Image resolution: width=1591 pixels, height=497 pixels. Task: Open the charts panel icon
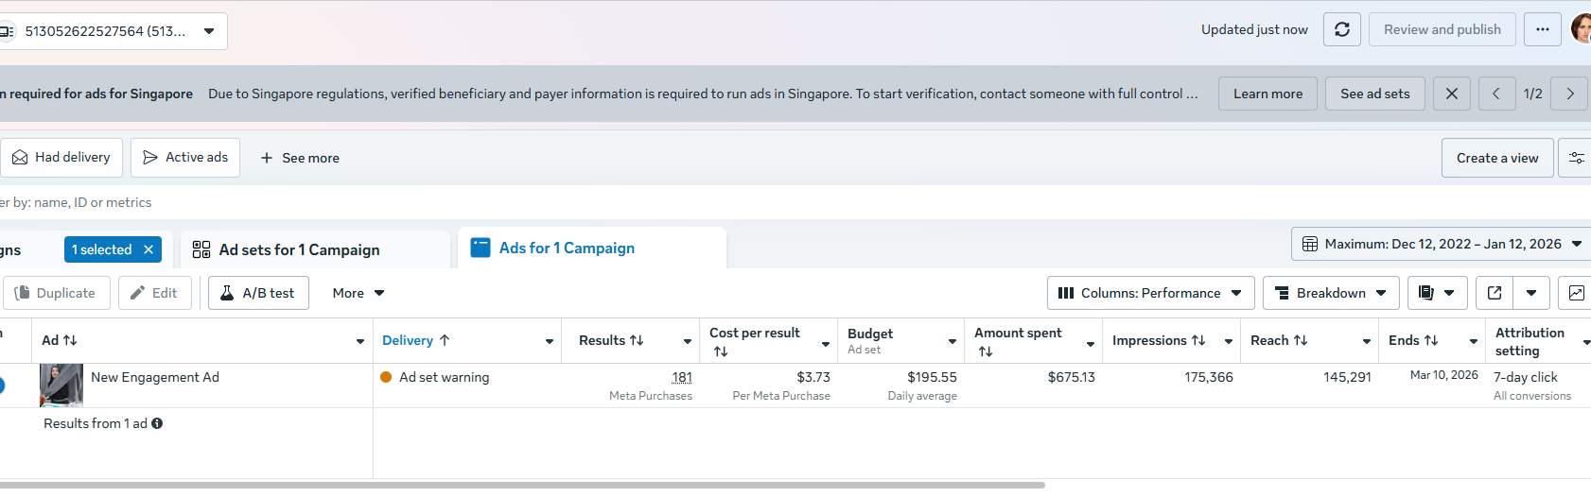pos(1576,293)
